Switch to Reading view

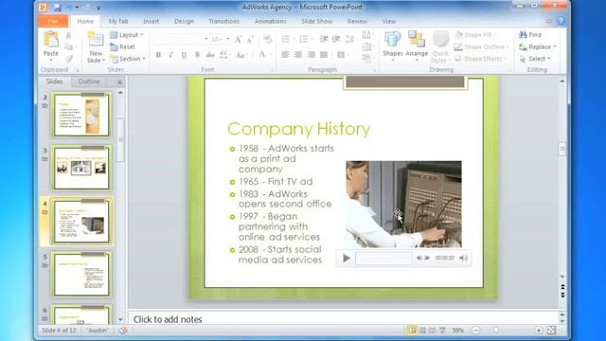432,331
